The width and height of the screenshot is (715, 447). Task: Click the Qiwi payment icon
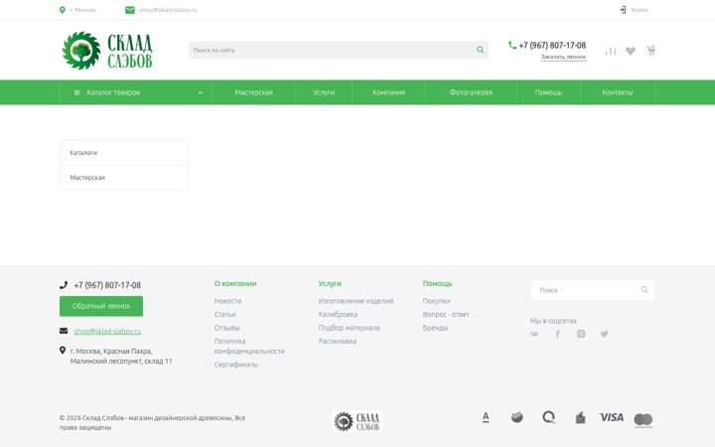pos(549,417)
